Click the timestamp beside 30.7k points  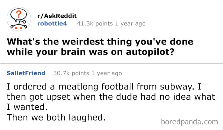(x=107, y=73)
